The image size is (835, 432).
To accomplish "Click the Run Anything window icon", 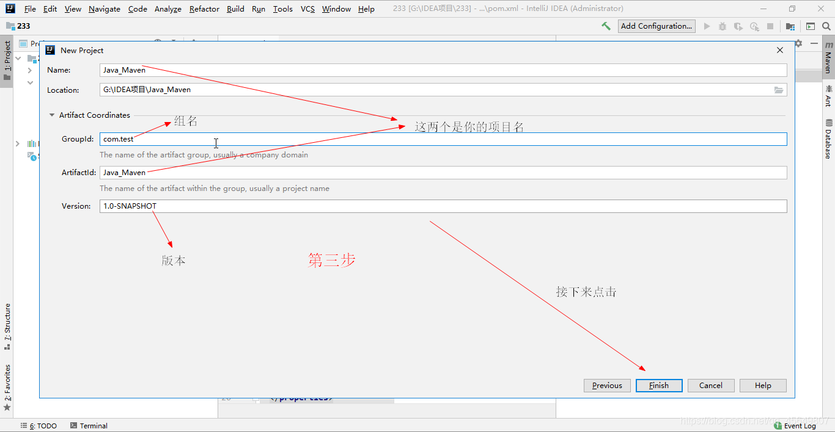I will [x=811, y=26].
